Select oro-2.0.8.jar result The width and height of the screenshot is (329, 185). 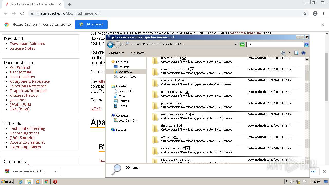(226, 139)
